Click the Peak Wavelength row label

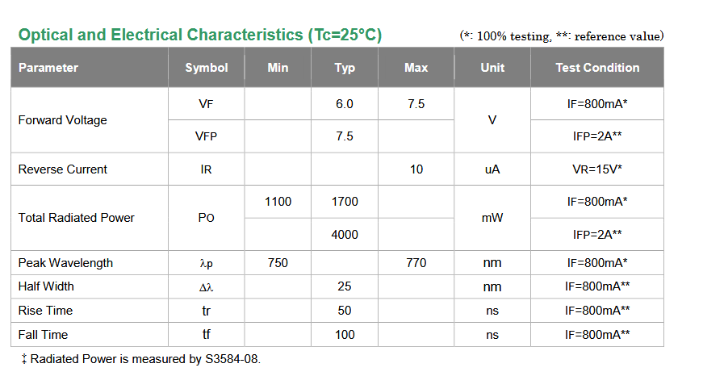tap(65, 263)
